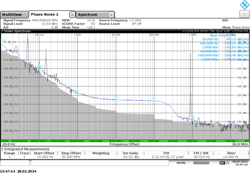Select the Phase Noise 2 tab

click(x=44, y=14)
